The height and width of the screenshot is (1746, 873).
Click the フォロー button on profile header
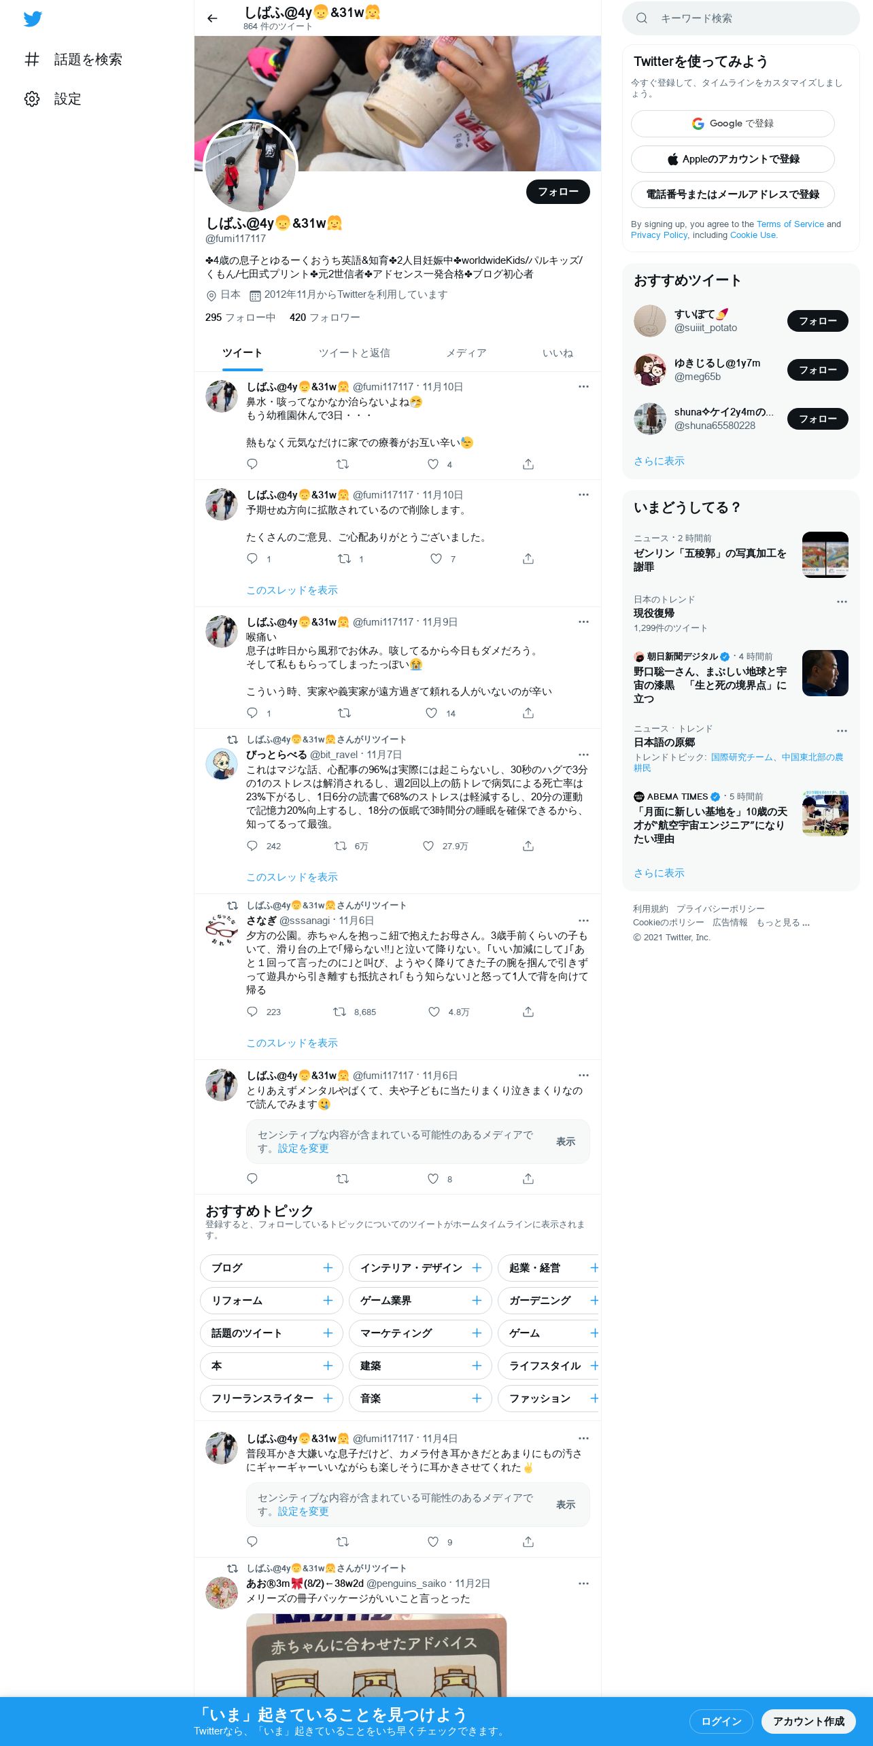point(558,192)
